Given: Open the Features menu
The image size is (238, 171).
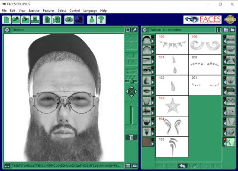Looking at the screenshot, I should tap(48, 11).
